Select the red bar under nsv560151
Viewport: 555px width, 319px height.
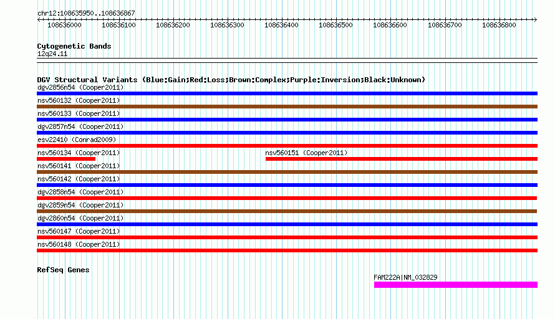pyautogui.click(x=402, y=159)
